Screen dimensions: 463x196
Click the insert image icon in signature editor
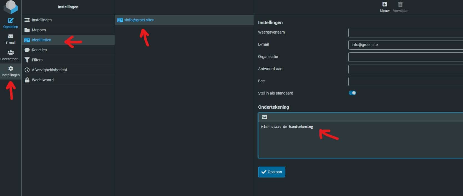point(264,117)
